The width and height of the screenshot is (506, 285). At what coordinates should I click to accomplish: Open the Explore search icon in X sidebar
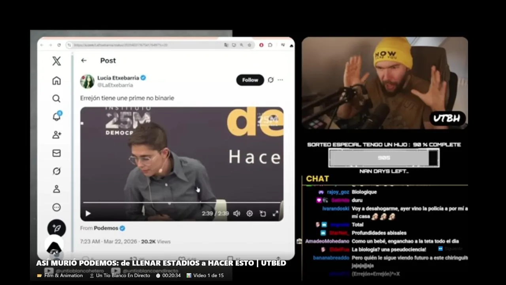pos(57,99)
